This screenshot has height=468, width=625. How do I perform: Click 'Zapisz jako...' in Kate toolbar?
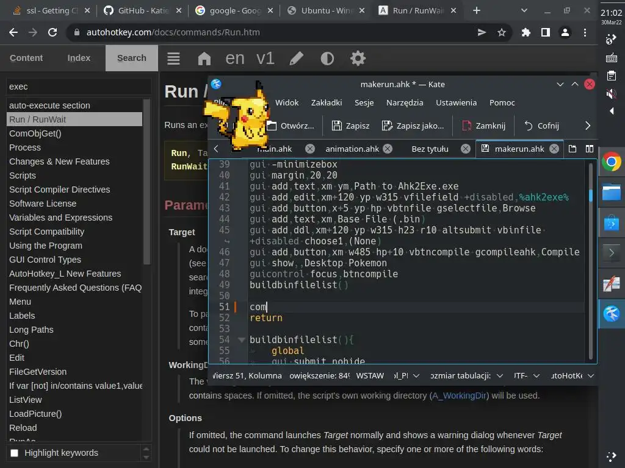click(x=413, y=126)
